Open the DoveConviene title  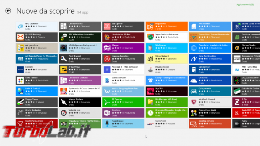[162, 67]
